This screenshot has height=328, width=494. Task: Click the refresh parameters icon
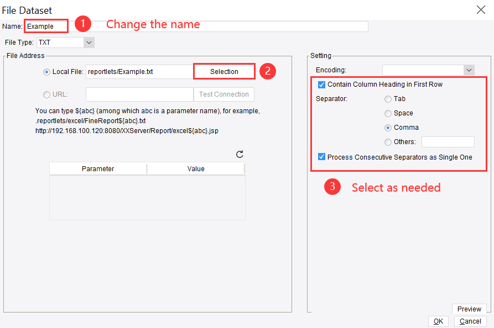point(240,155)
